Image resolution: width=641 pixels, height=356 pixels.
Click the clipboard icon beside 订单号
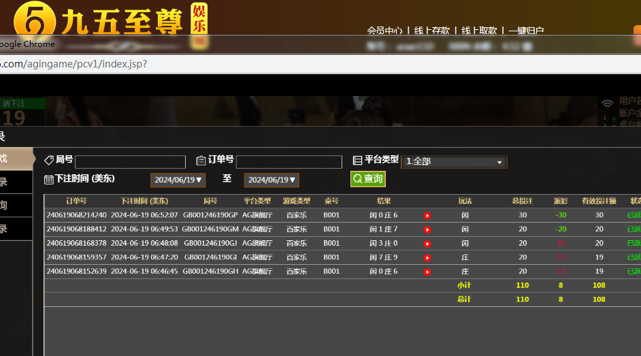[201, 161]
